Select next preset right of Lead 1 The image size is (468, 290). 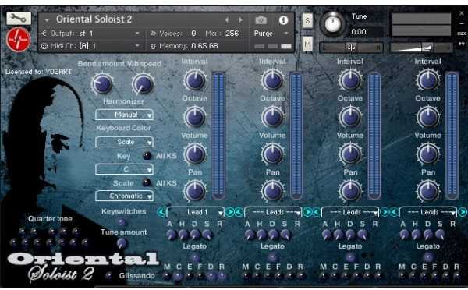(x=230, y=212)
